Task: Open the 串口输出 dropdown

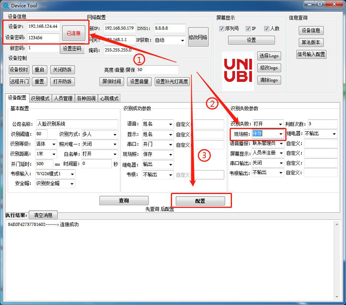Action: pyautogui.click(x=268, y=163)
